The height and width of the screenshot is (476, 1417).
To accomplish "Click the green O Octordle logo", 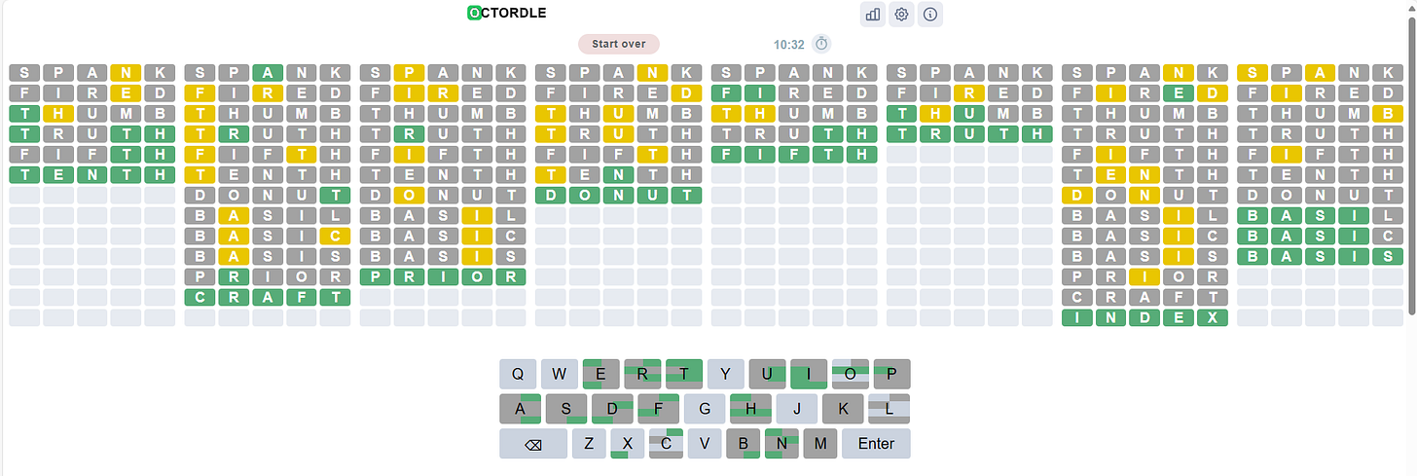I will pos(474,13).
